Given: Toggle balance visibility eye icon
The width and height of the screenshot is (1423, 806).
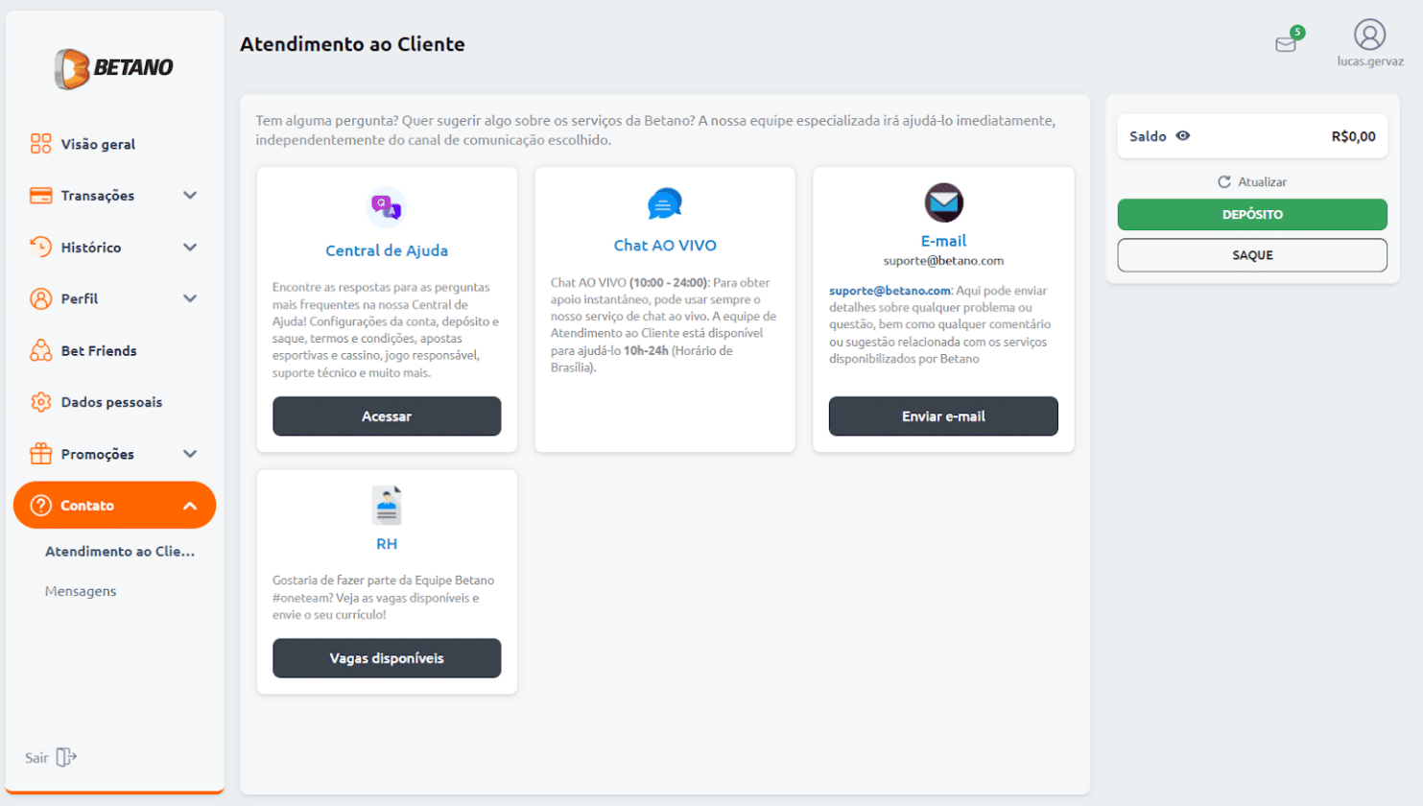Looking at the screenshot, I should click(x=1183, y=136).
